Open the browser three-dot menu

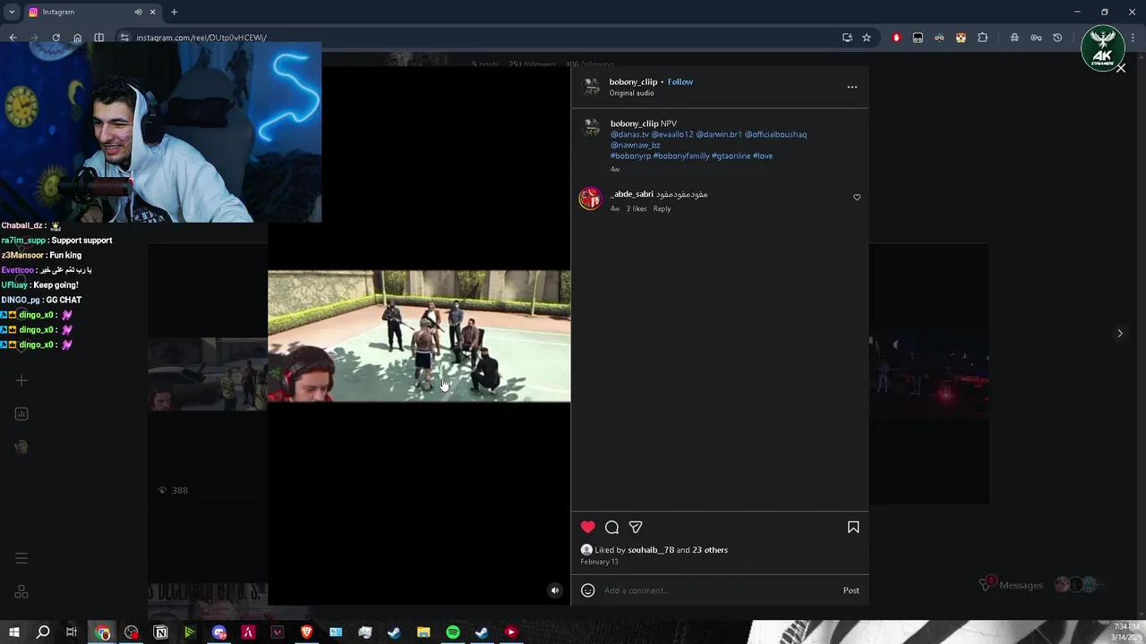pyautogui.click(x=1133, y=38)
